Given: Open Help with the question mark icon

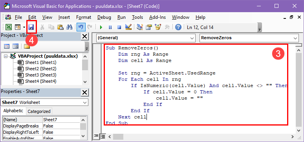Looking at the screenshot, I should click(178, 27).
